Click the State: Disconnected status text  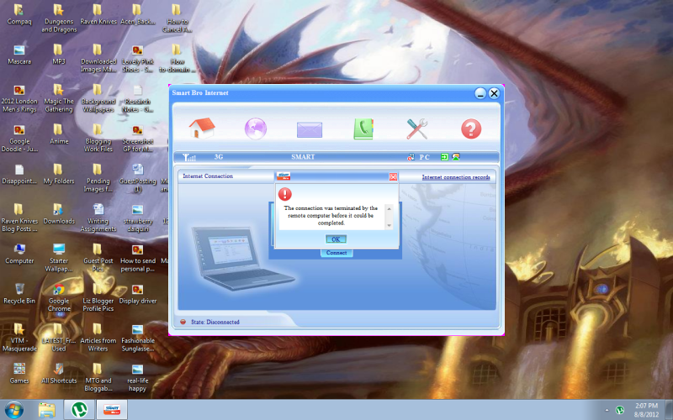click(215, 322)
